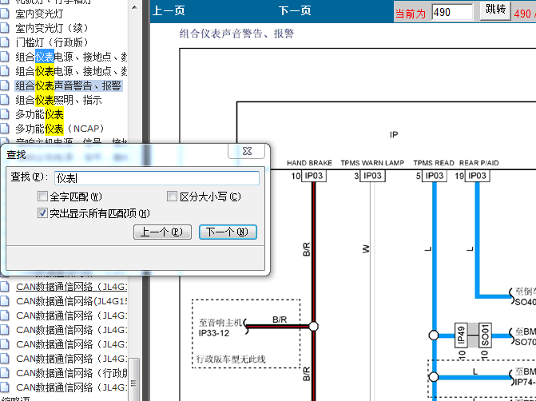Screen dimensions: 536x401
Task: Click page icon beside 多功能仪表（NCAP）
Action: coord(5,129)
